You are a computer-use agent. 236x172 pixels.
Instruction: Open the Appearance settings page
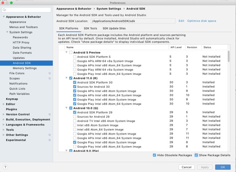(18, 22)
